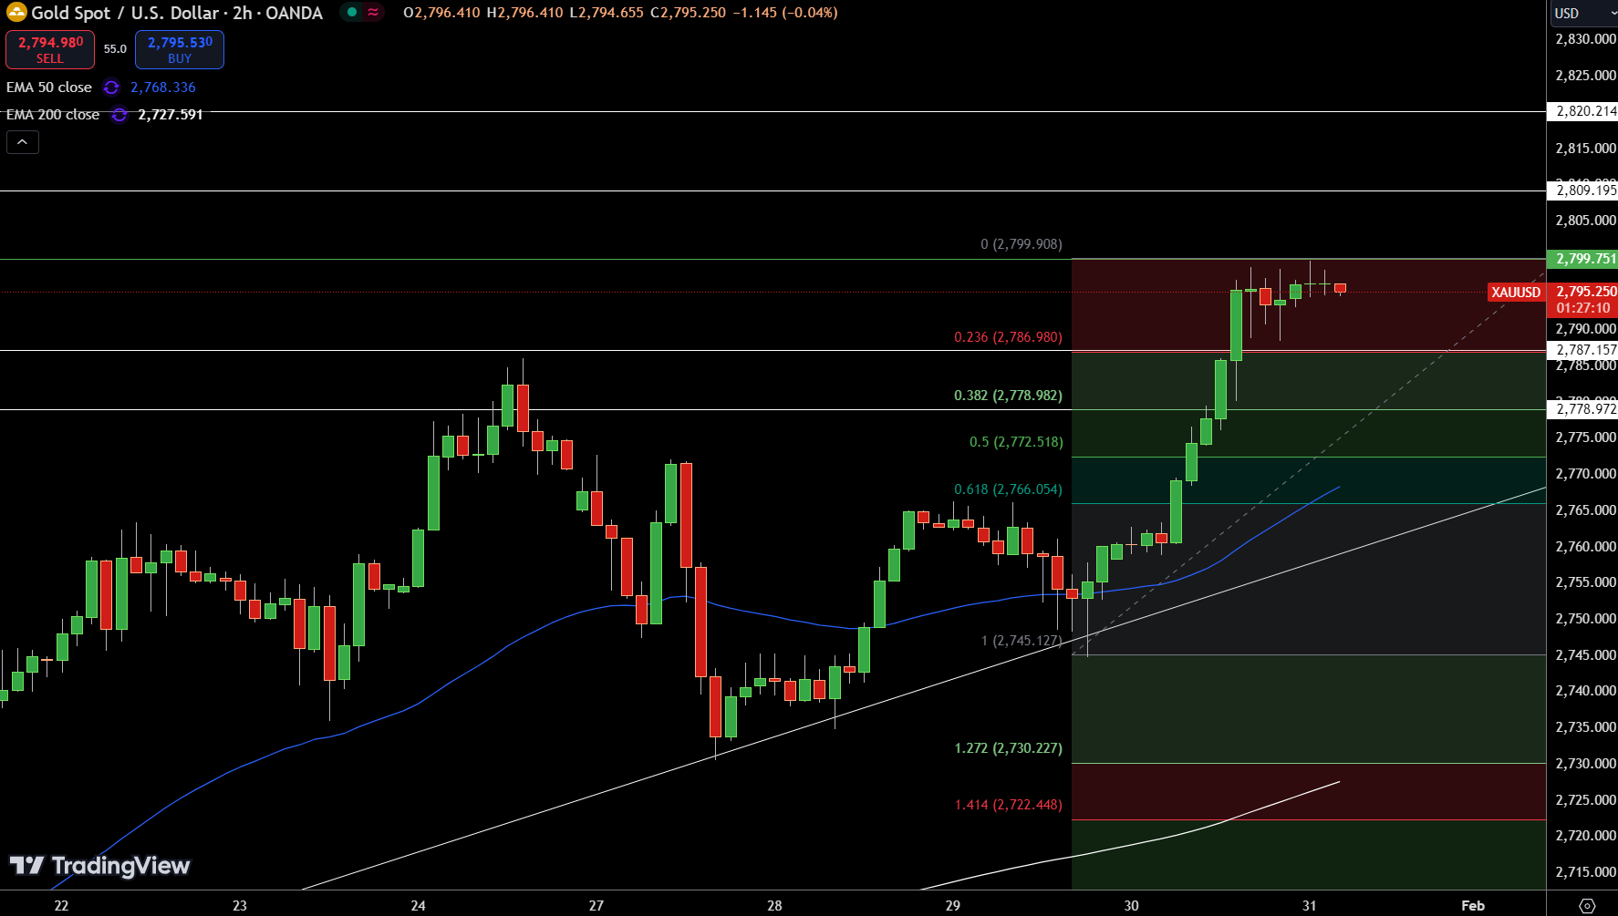Viewport: 1618px width, 916px height.
Task: Click the SELL 2,794.980 button
Action: 50,50
